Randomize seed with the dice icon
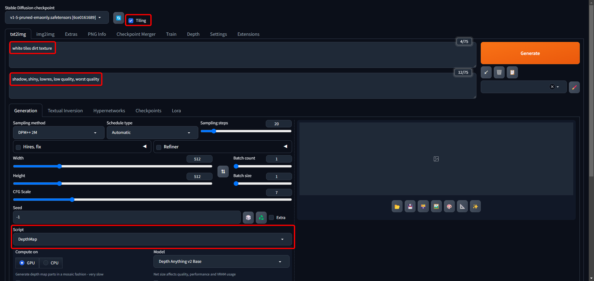Image resolution: width=594 pixels, height=281 pixels. [x=248, y=217]
